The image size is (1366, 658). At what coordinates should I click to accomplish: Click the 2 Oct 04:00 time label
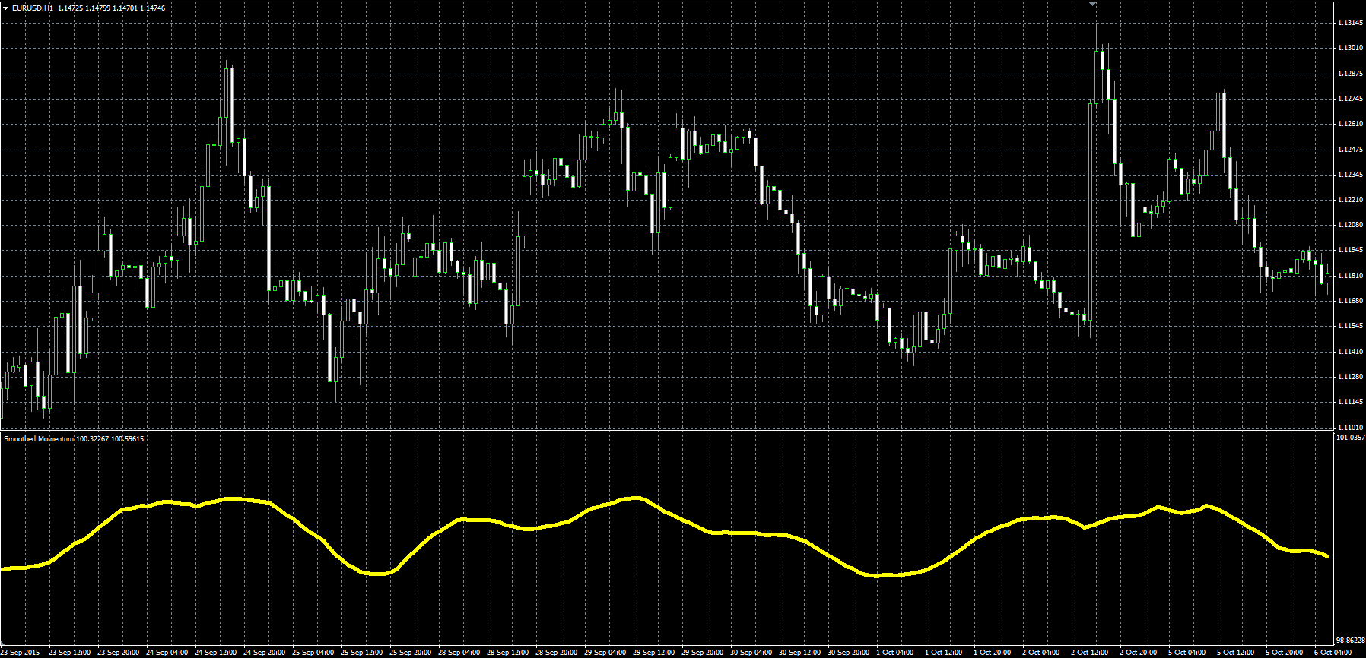[1041, 653]
